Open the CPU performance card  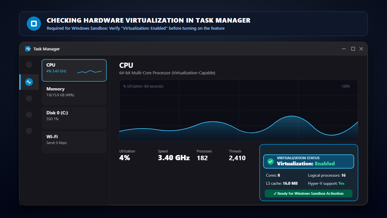(74, 70)
